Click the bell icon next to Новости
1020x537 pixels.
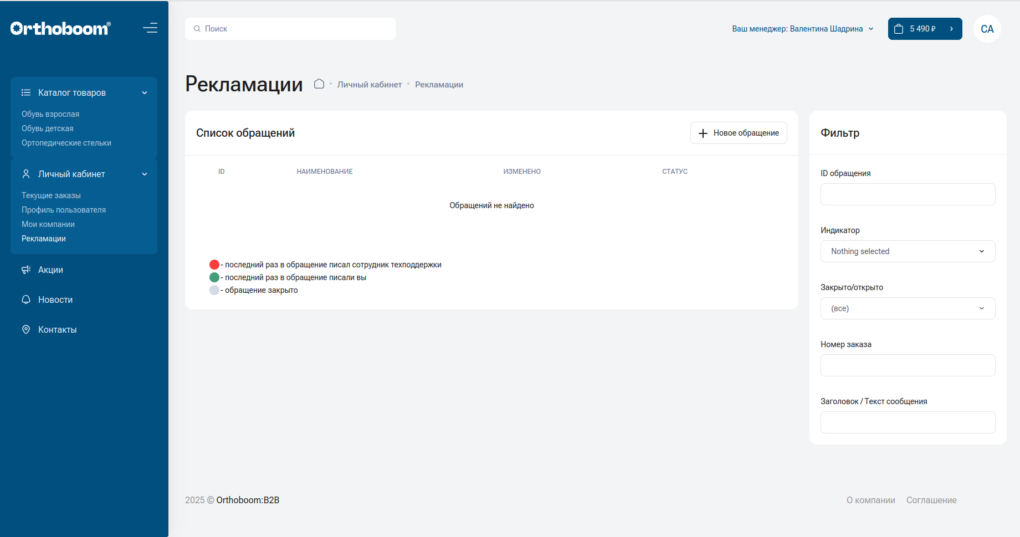[26, 300]
